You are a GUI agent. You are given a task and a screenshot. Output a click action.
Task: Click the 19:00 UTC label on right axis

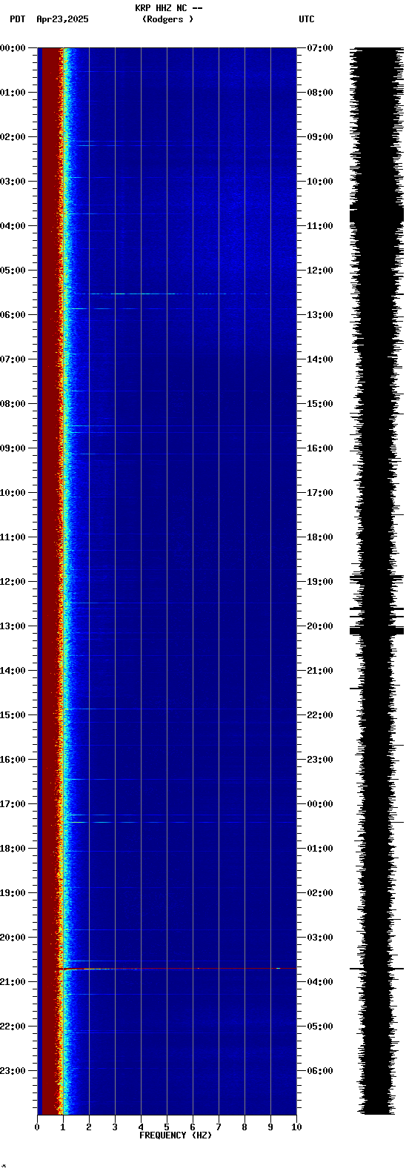(x=320, y=582)
